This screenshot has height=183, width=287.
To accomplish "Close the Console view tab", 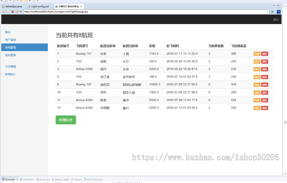I will pos(17,179).
